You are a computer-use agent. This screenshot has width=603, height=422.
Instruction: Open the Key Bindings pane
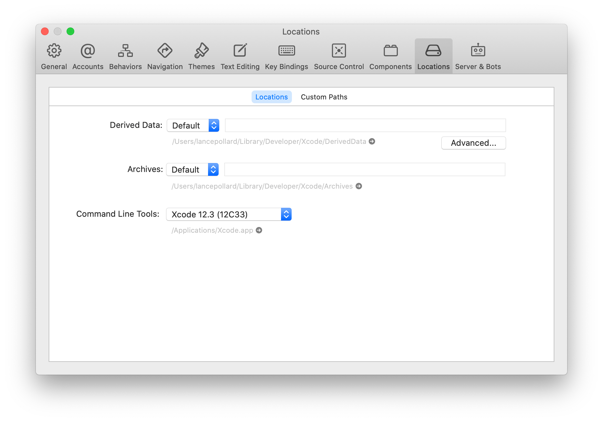point(286,56)
